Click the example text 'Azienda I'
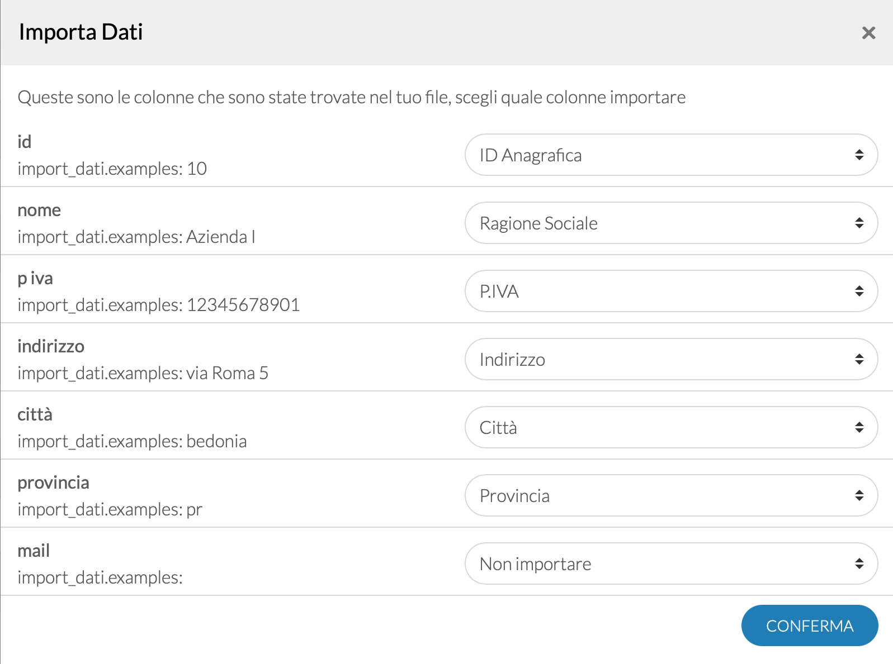The image size is (893, 664). pos(221,237)
